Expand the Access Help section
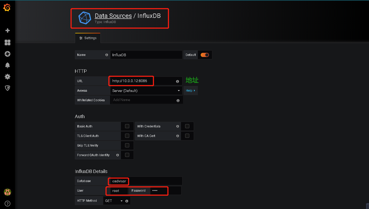 tap(191, 91)
